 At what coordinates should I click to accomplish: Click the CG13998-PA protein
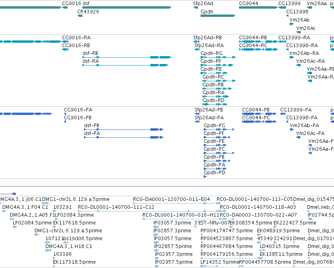pyautogui.click(x=287, y=122)
